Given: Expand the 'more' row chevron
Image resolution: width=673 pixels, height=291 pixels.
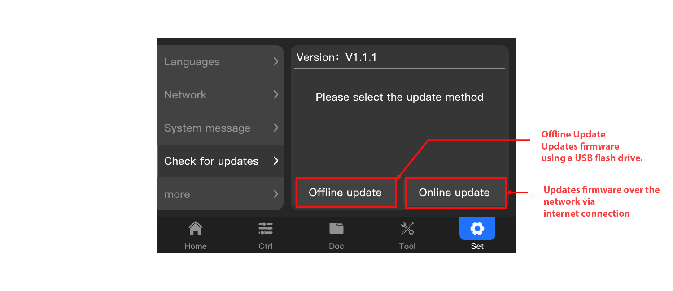Looking at the screenshot, I should (276, 194).
